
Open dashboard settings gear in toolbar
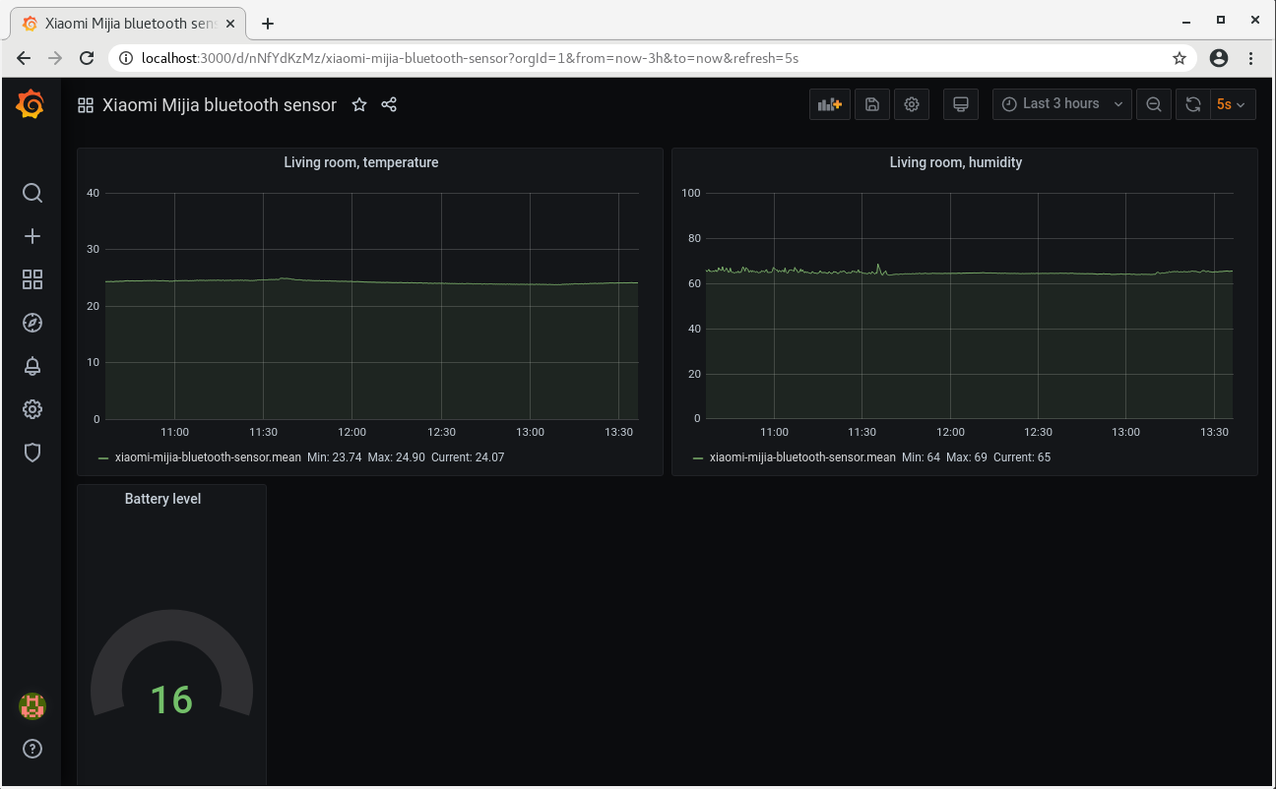click(x=912, y=104)
